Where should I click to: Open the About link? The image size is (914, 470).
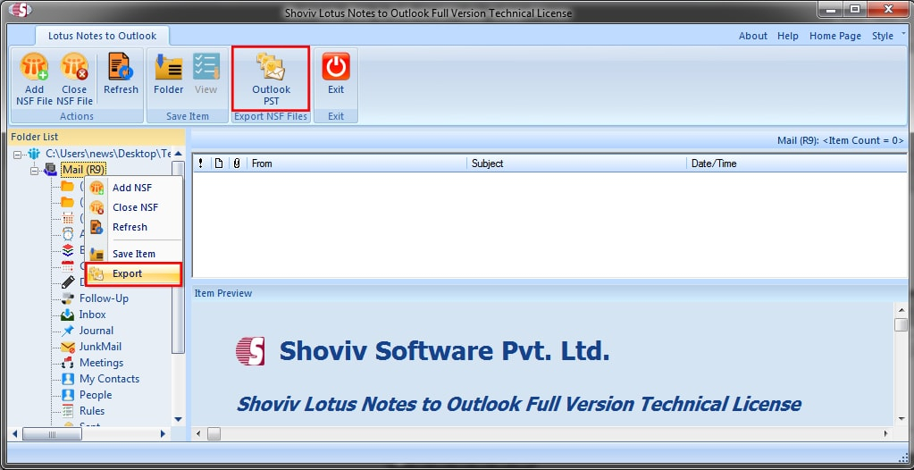(752, 36)
